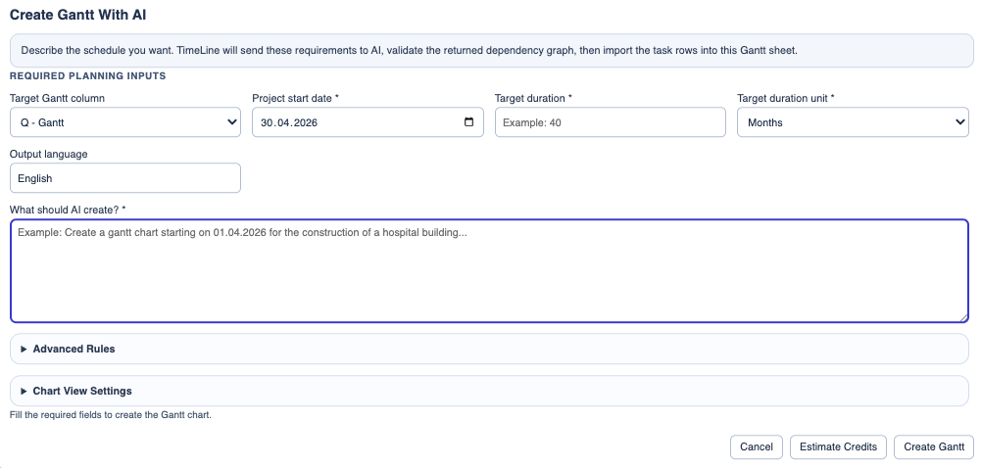Click the Project start date field
981x468 pixels.
pos(368,121)
